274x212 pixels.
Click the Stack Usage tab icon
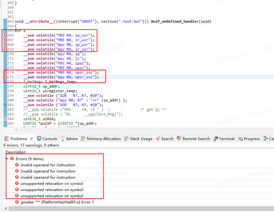126,139
